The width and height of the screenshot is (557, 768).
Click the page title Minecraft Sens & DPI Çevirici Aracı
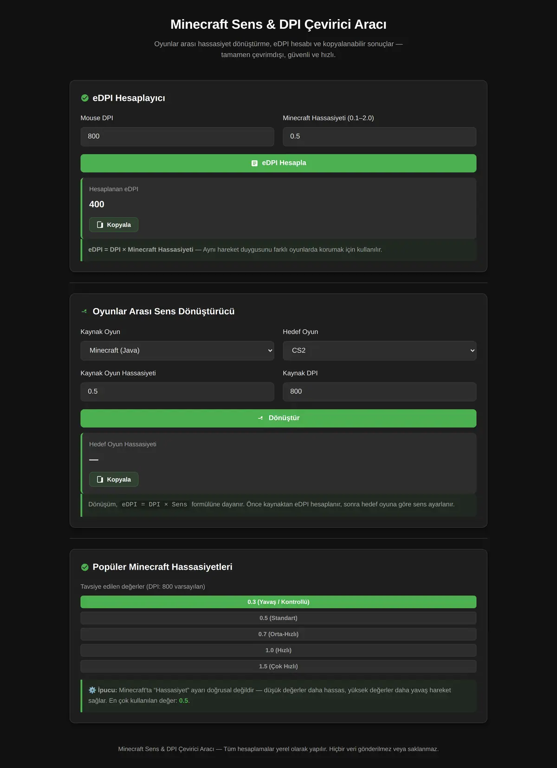[278, 24]
